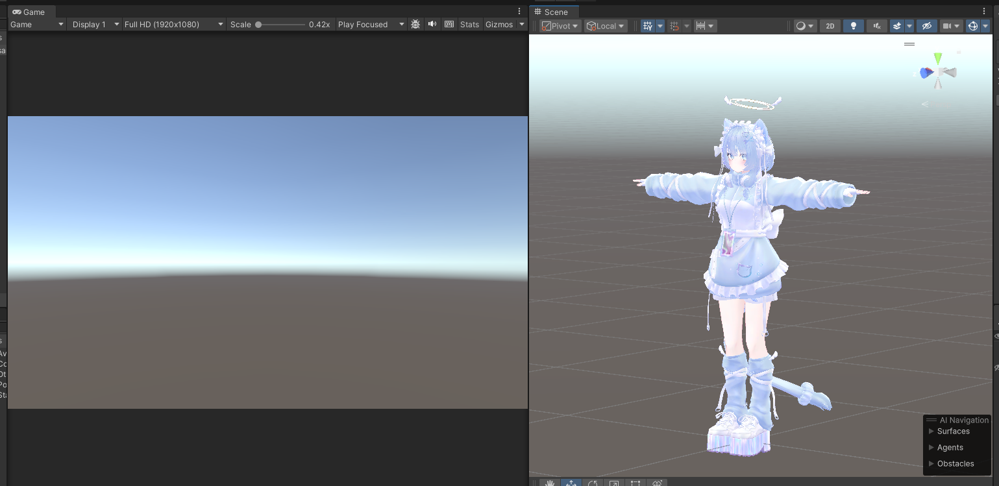The height and width of the screenshot is (486, 999).
Task: Select the Hand view tool
Action: pos(550,483)
